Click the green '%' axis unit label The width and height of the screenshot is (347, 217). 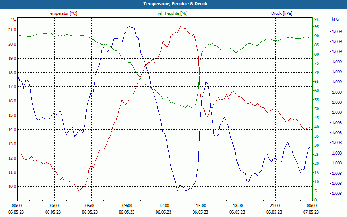317,20
